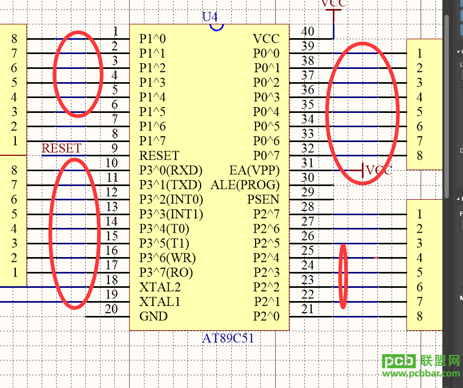Select the P0^7 pin name

(x=266, y=155)
